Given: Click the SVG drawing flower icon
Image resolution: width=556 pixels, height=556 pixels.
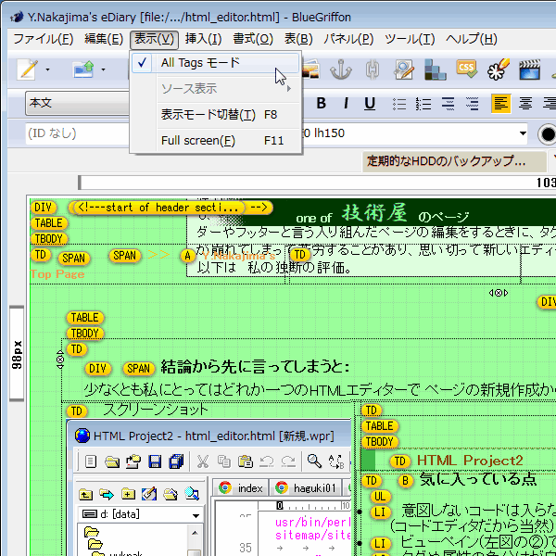Looking at the screenshot, I should pos(499,69).
